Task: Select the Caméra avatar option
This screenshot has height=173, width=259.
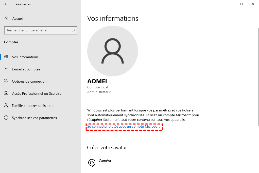Action: tap(105, 161)
